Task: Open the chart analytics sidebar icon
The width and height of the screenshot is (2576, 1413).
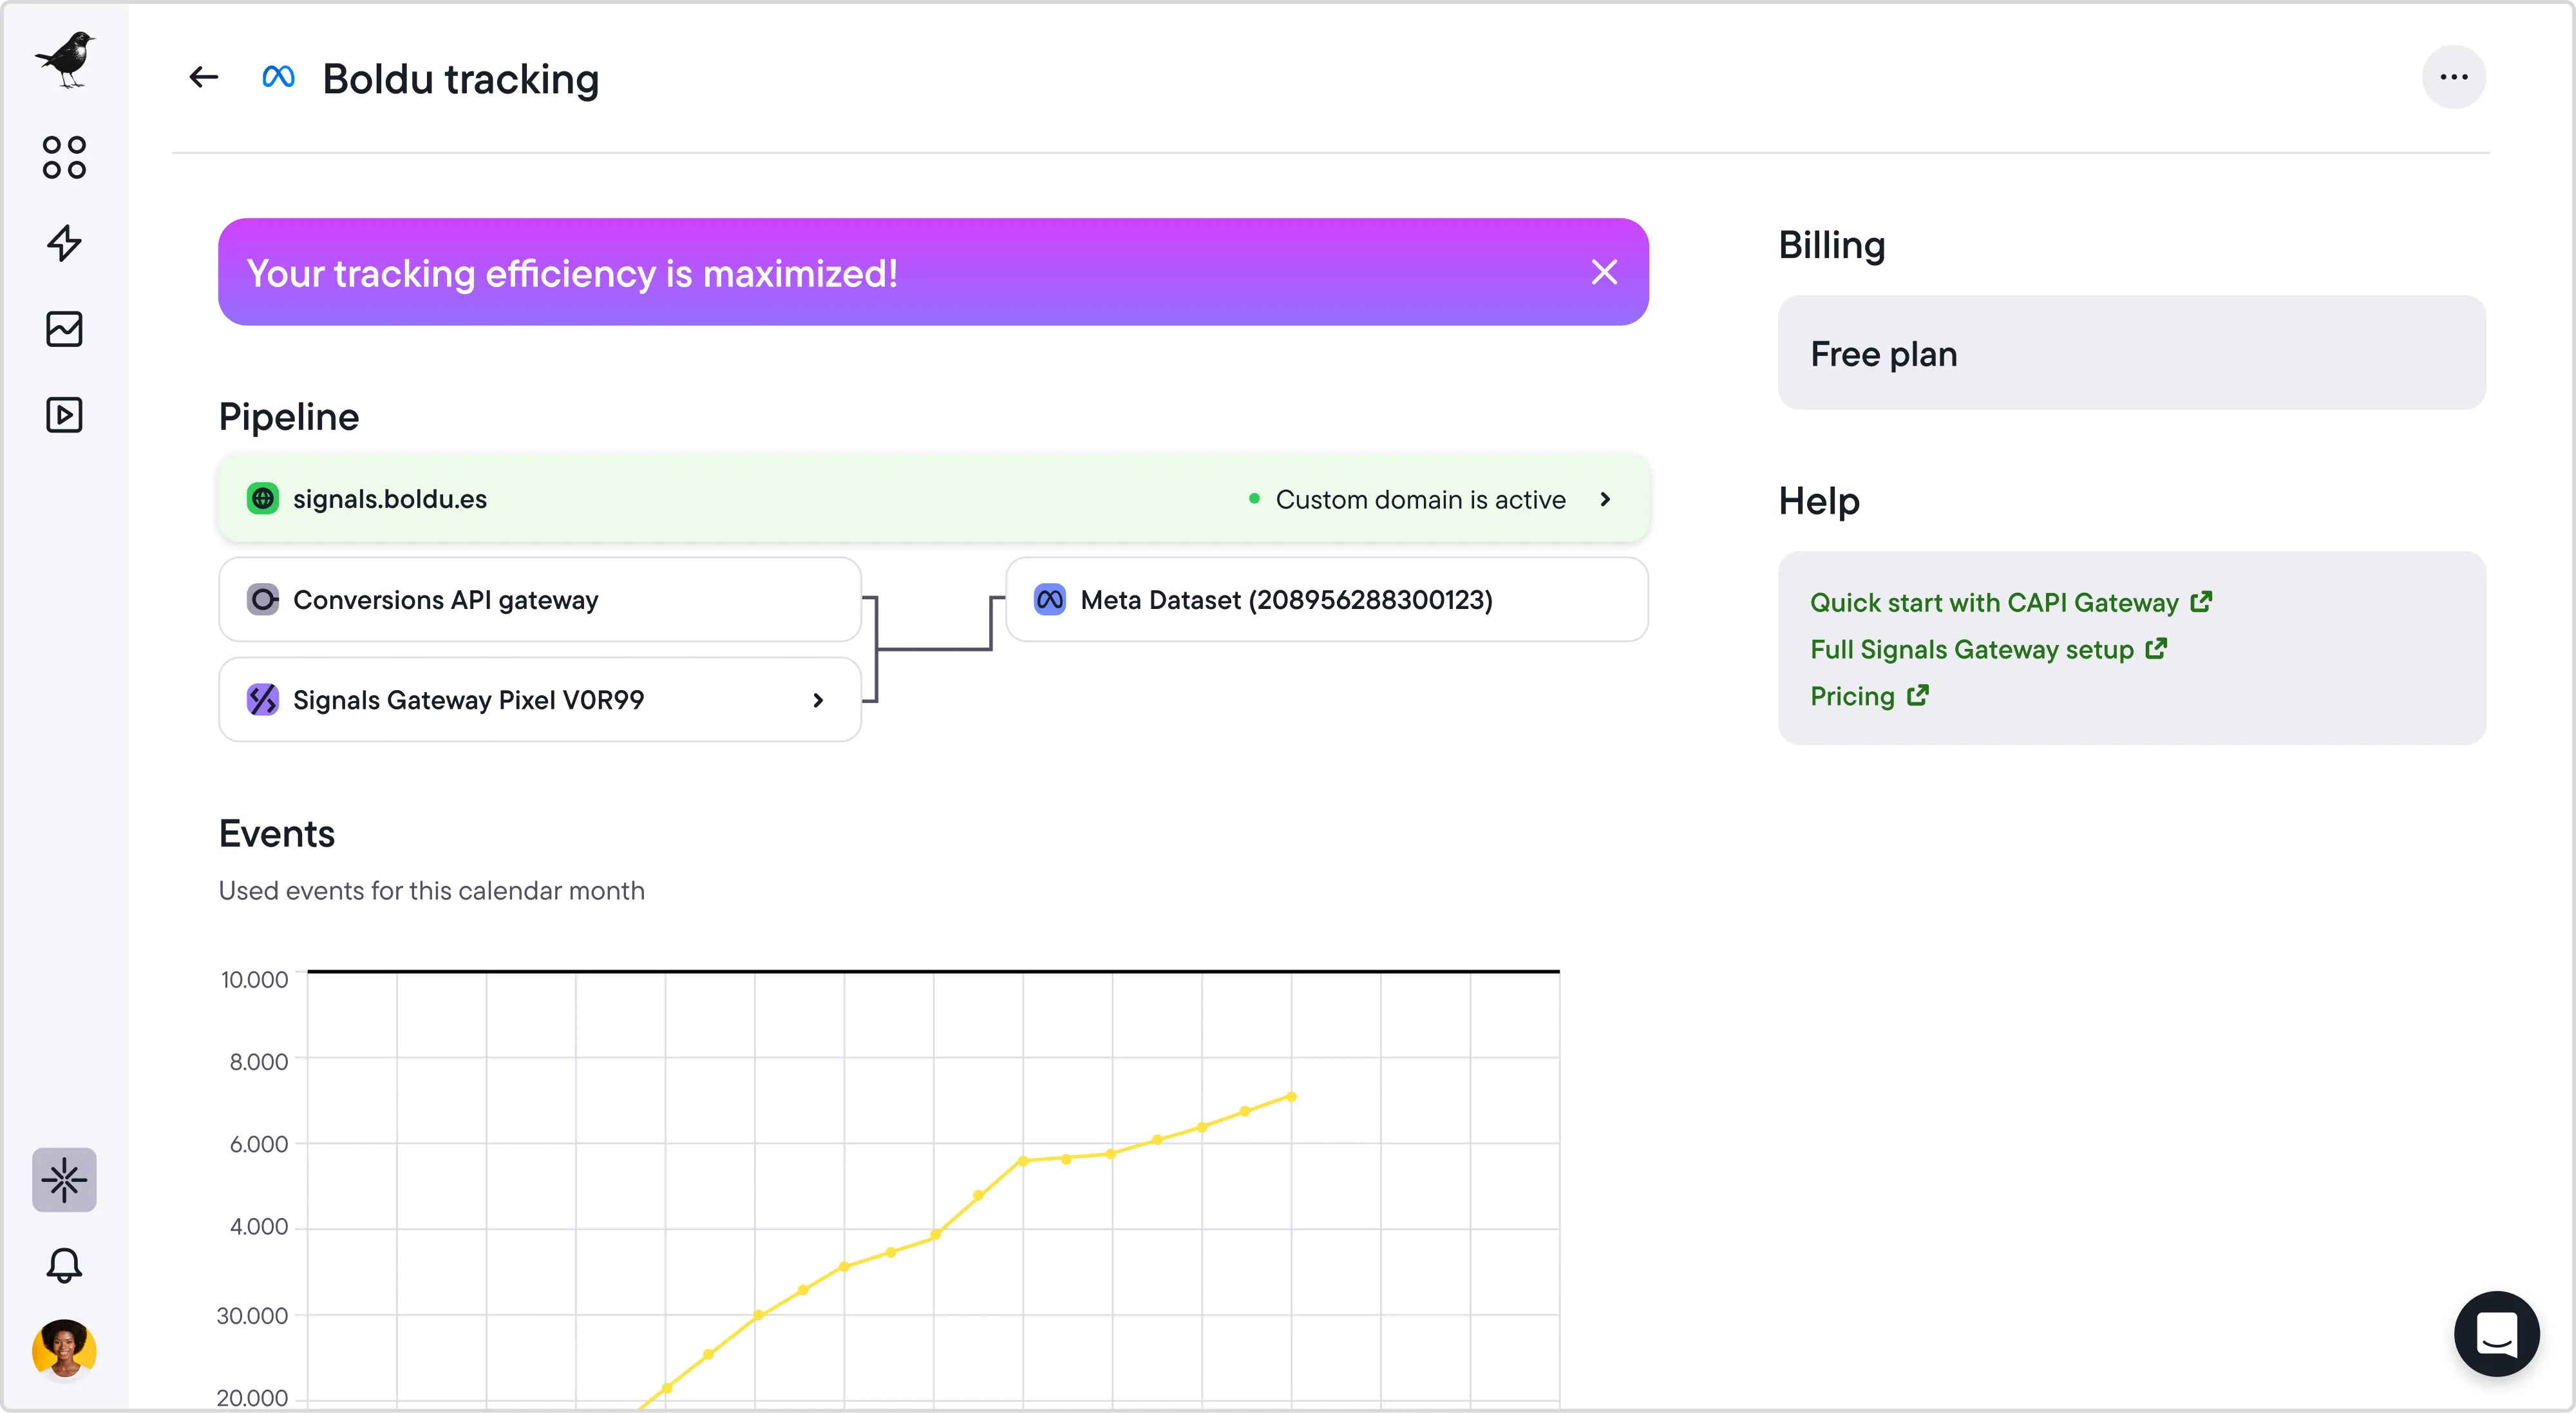Action: (x=65, y=329)
